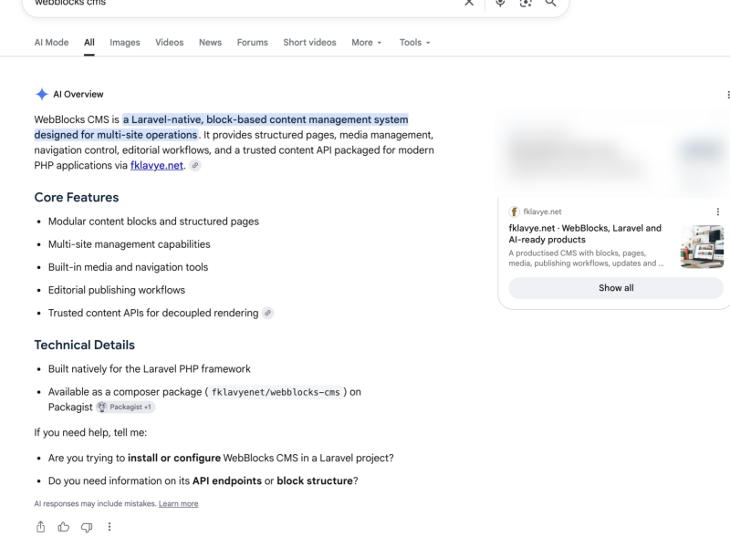Click "Built natively for the Laravel PHP framework"
This screenshot has height=547, width=730.
150,369
